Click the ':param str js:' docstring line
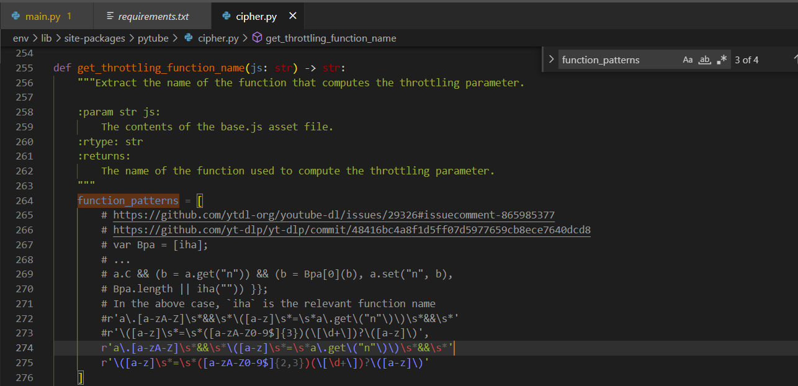Image resolution: width=798 pixels, height=386 pixels. coord(119,112)
